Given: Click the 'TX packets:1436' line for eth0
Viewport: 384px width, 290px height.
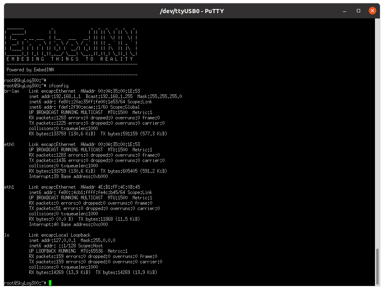Looking at the screenshot, I should [x=97, y=160].
